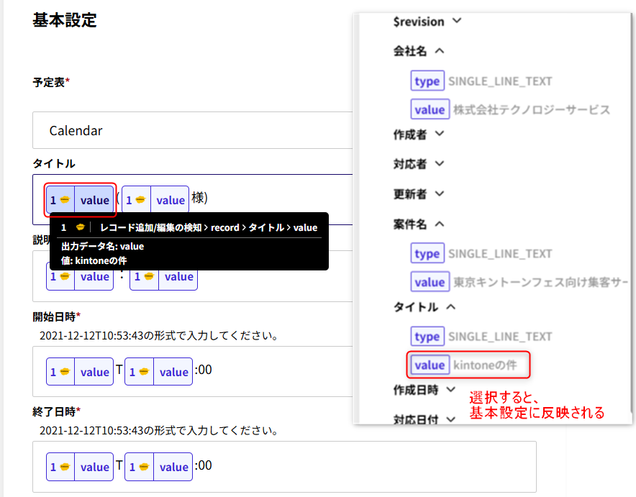Select the kintoneの件 value badge under タイトル

(430, 365)
